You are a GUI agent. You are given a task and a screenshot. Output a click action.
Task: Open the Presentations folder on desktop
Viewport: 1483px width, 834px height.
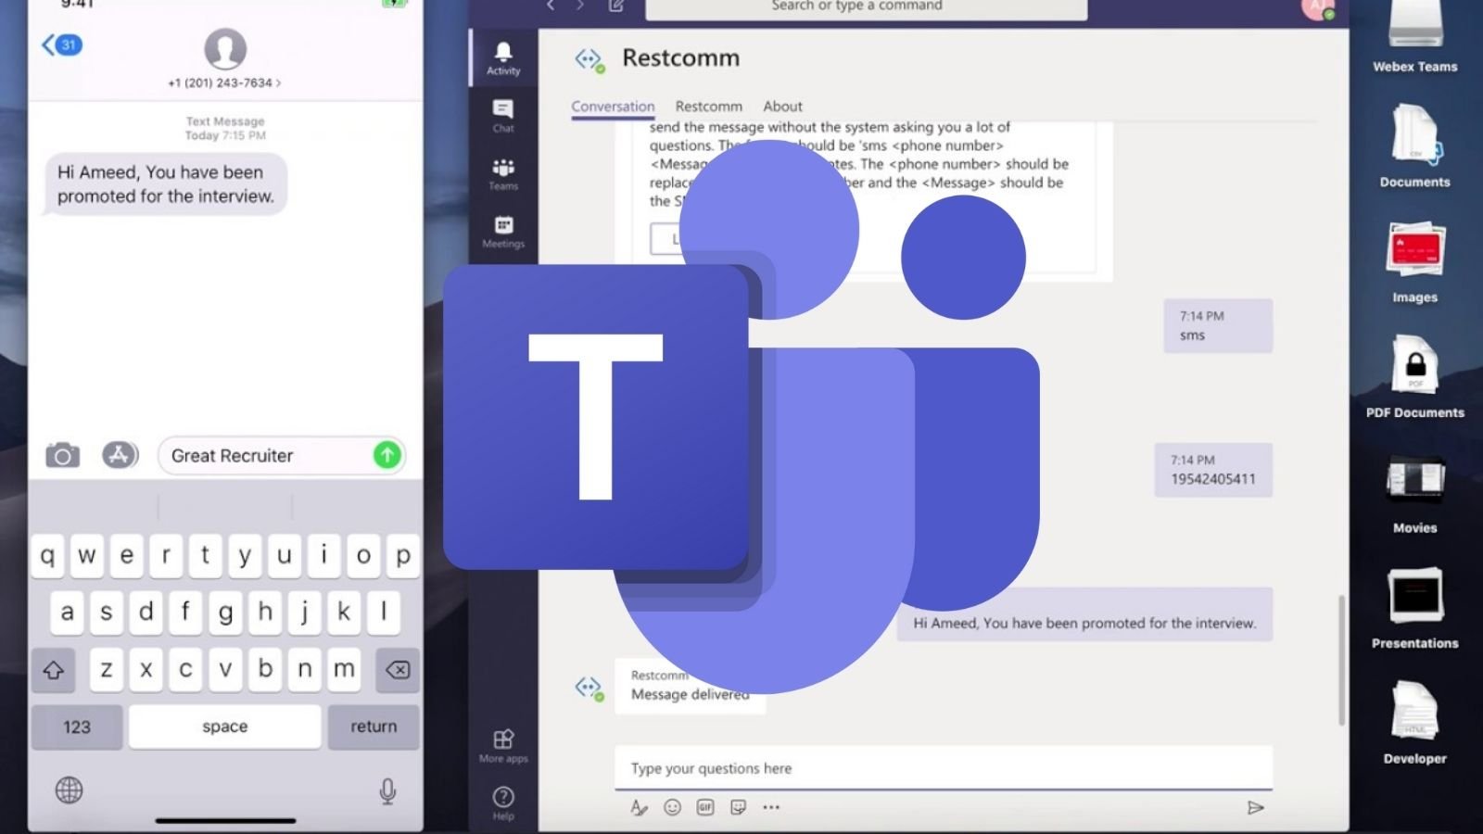1414,608
